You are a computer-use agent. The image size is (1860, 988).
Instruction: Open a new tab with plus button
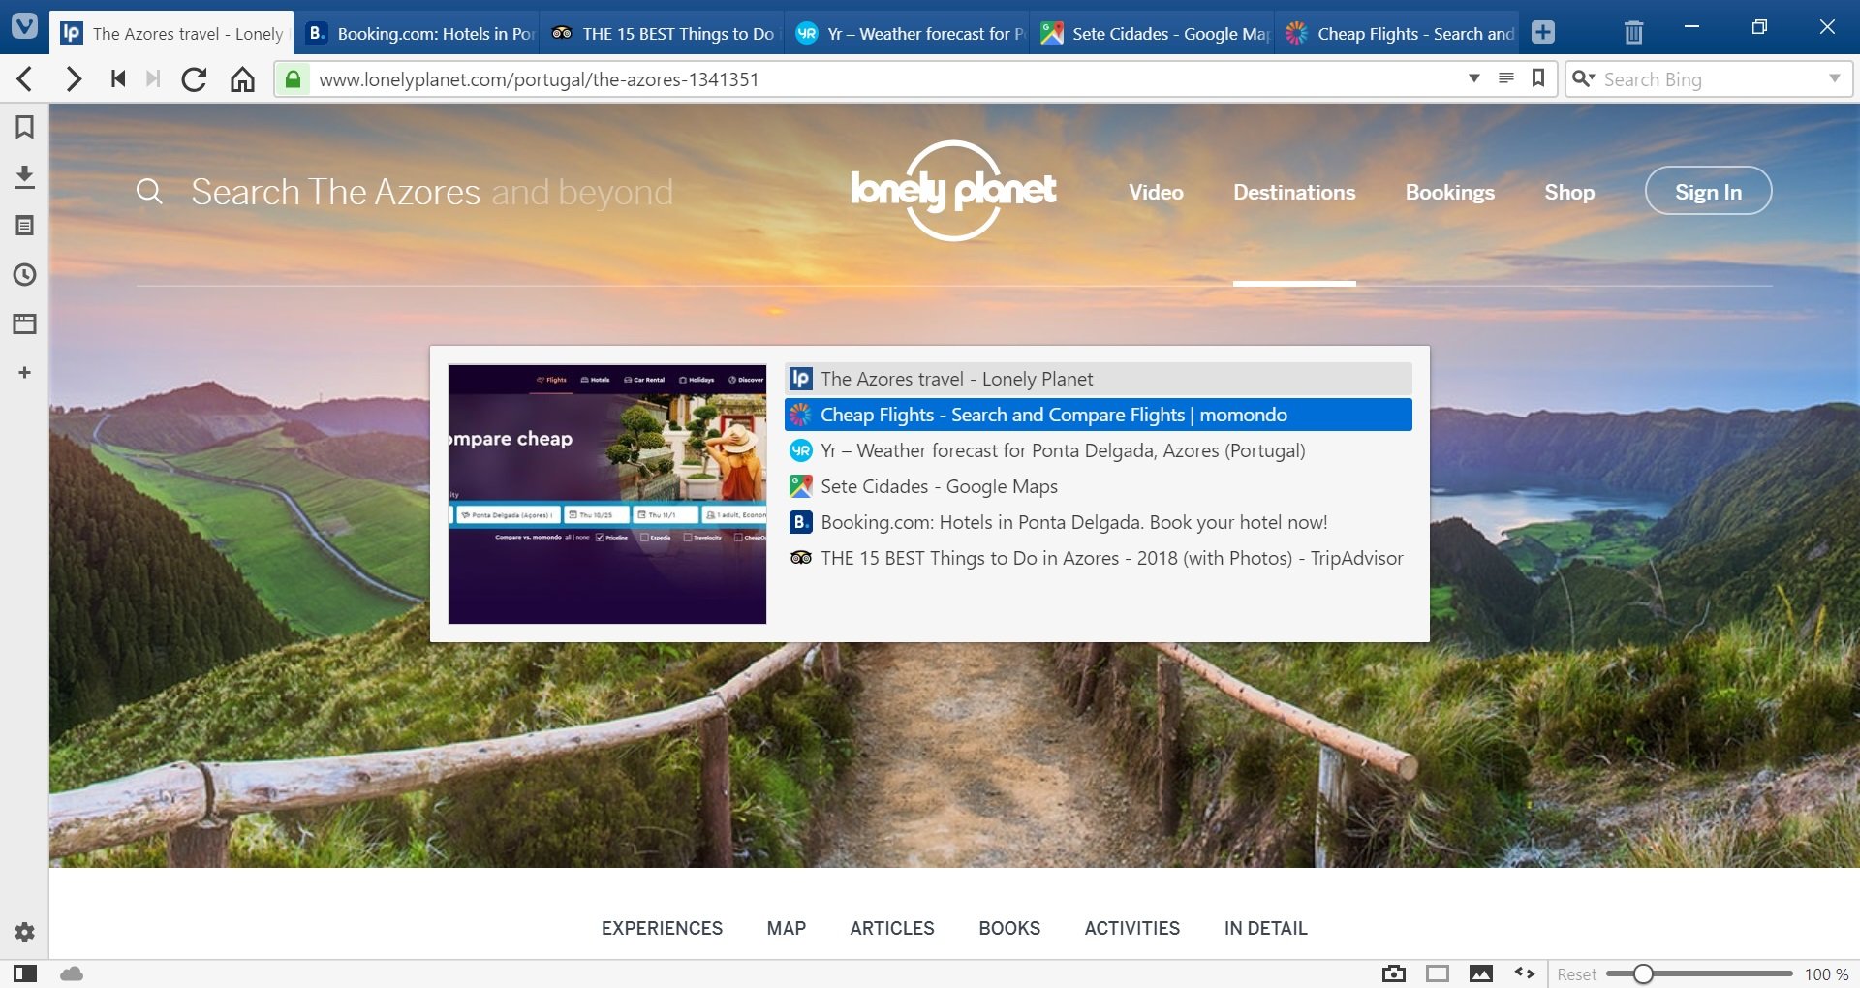click(1543, 33)
